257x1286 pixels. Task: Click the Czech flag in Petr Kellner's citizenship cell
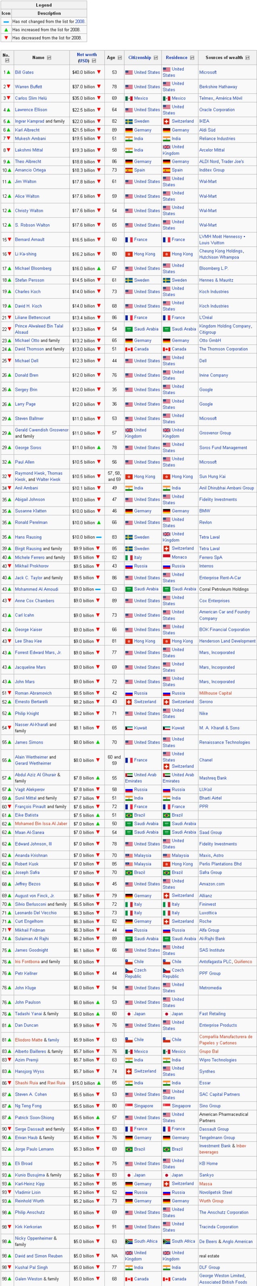[x=129, y=970]
